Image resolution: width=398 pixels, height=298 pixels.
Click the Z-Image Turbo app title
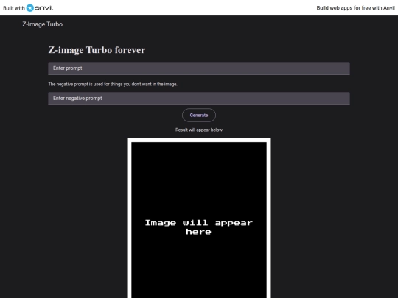pyautogui.click(x=43, y=24)
